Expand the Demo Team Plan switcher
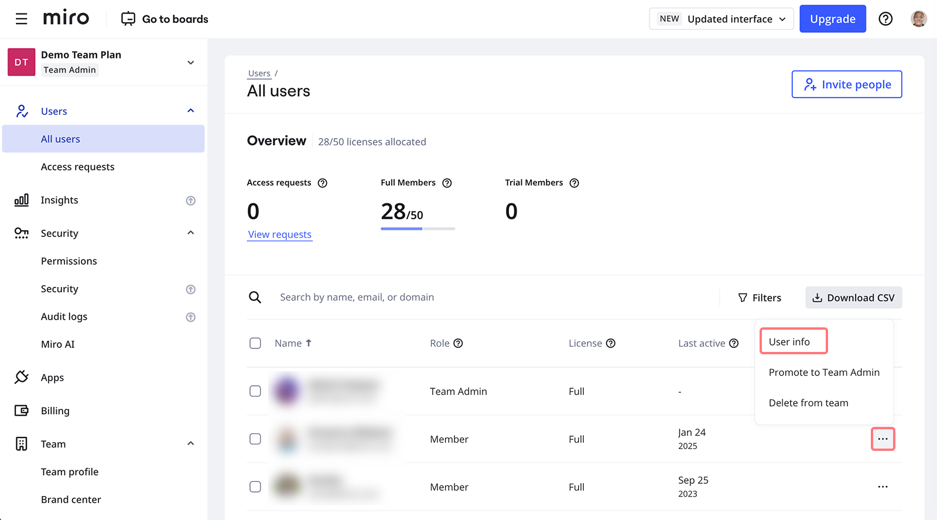Screen dimensions: 937x520 [x=190, y=63]
